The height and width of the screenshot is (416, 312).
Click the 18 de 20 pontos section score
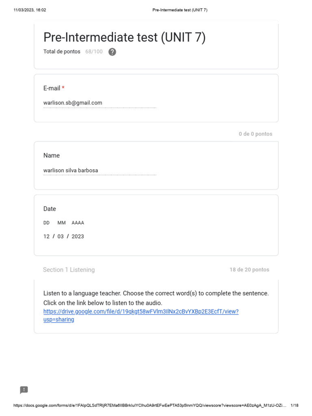coord(249,270)
